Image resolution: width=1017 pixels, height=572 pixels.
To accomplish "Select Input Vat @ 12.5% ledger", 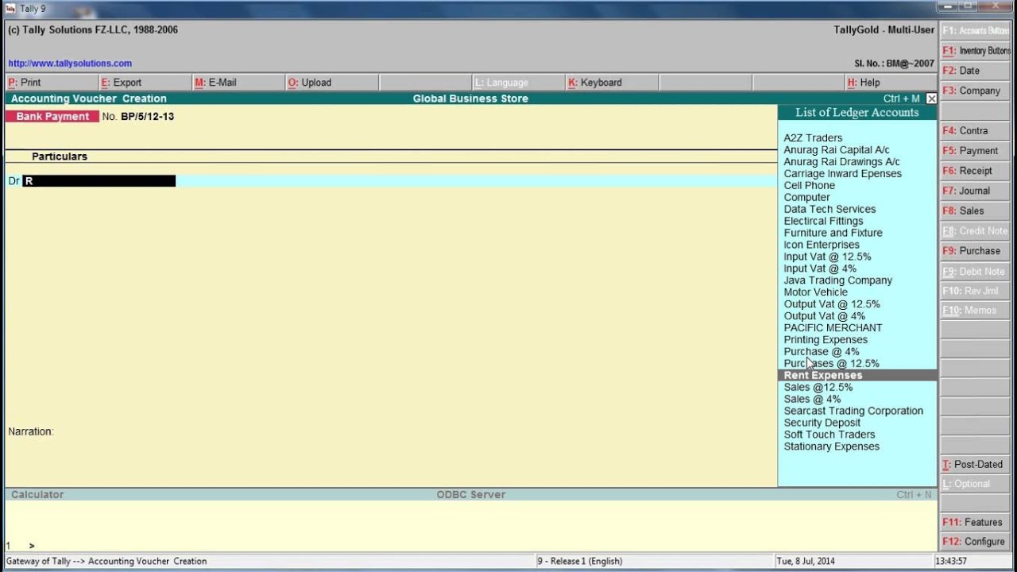I will 827,257.
